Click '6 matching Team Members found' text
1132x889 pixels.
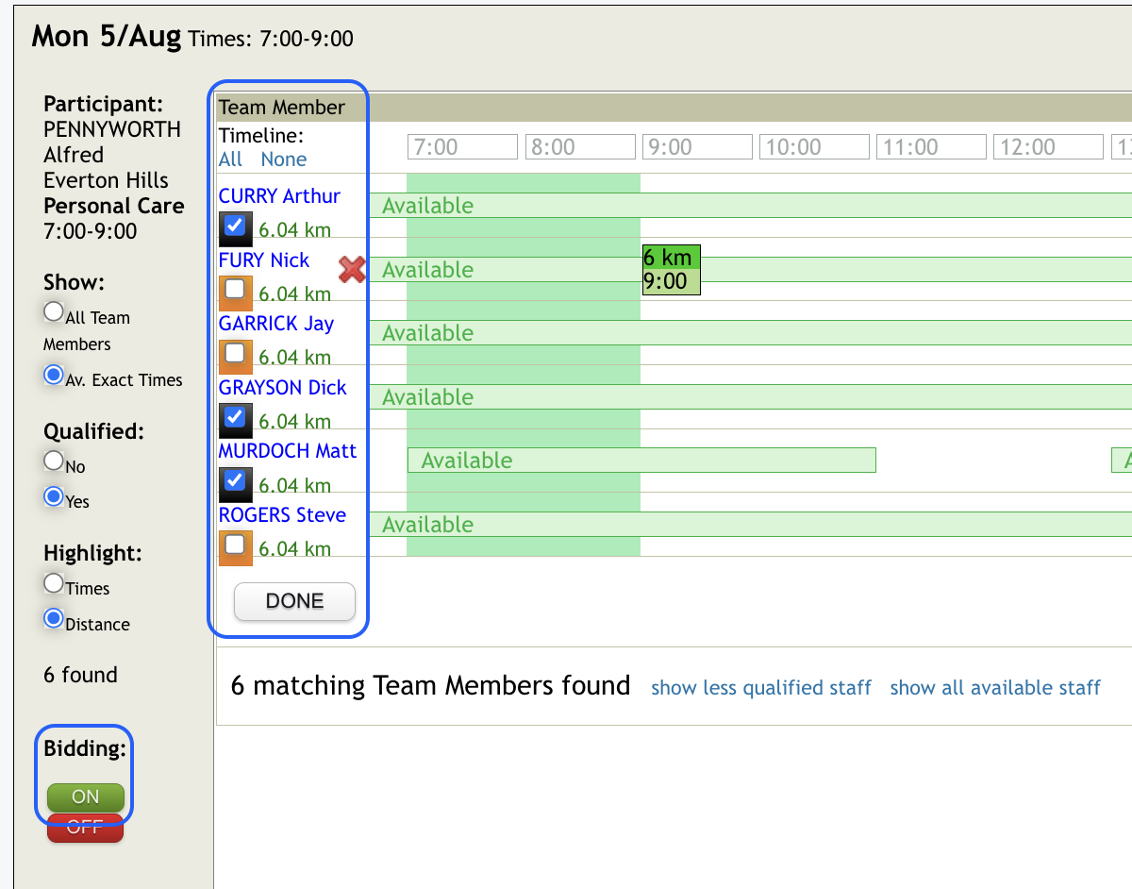pos(430,685)
